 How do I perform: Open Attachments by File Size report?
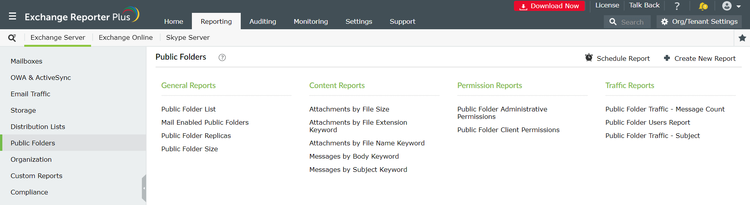pos(349,109)
